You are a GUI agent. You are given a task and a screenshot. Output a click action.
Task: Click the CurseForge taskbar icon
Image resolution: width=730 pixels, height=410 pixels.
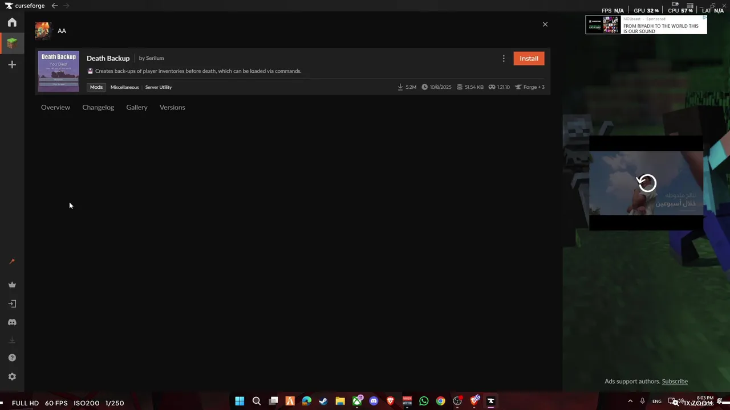tap(490, 401)
